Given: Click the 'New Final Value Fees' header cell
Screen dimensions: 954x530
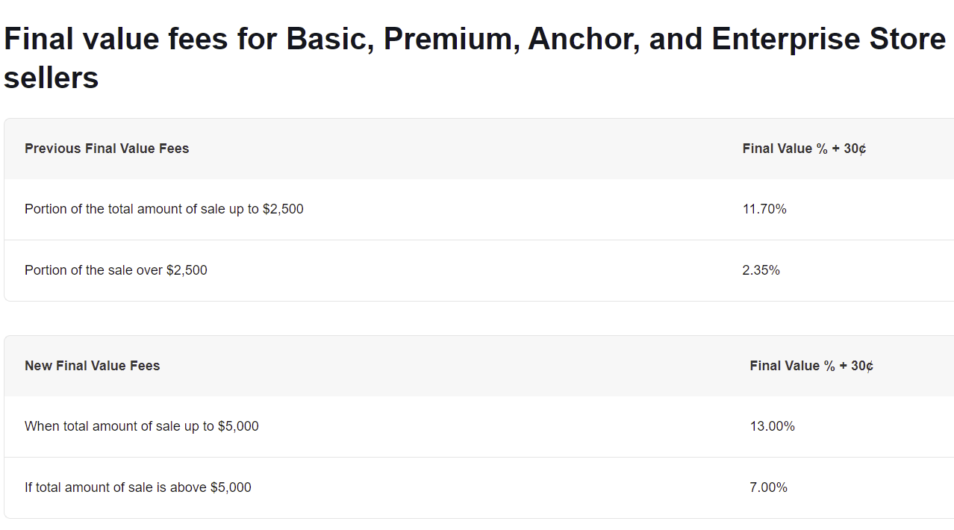Looking at the screenshot, I should coord(93,366).
